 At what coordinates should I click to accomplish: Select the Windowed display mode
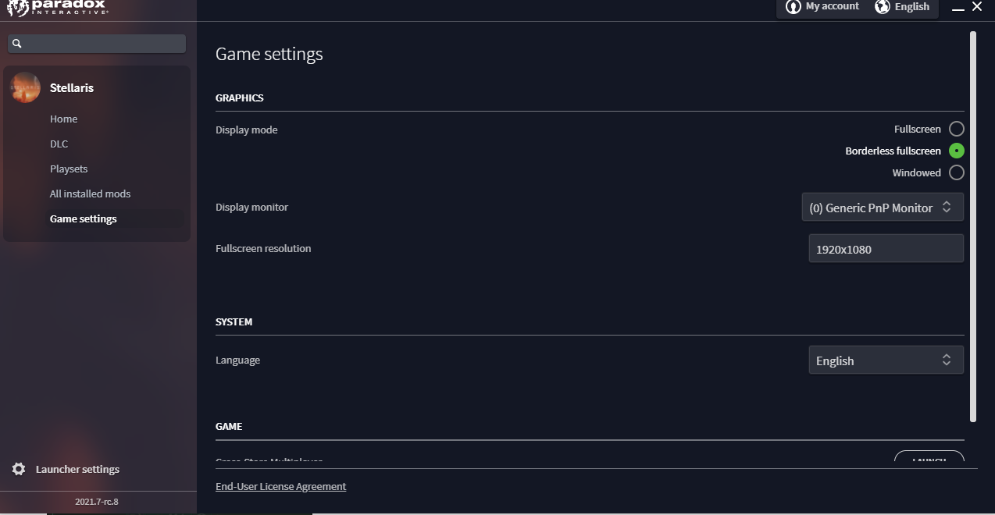[x=957, y=172]
